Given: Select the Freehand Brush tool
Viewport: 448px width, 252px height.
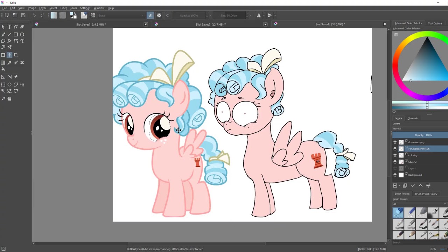Looking at the screenshot, I should pos(3,35).
